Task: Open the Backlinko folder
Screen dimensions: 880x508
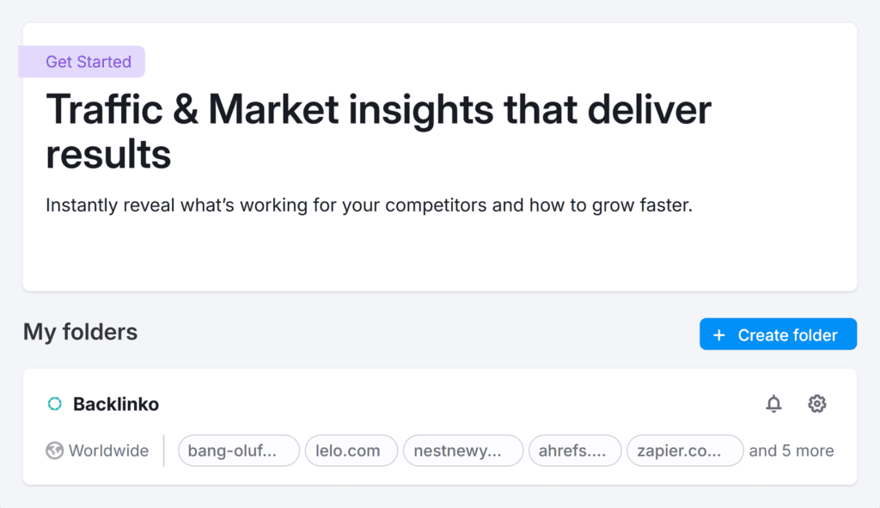Action: 117,403
